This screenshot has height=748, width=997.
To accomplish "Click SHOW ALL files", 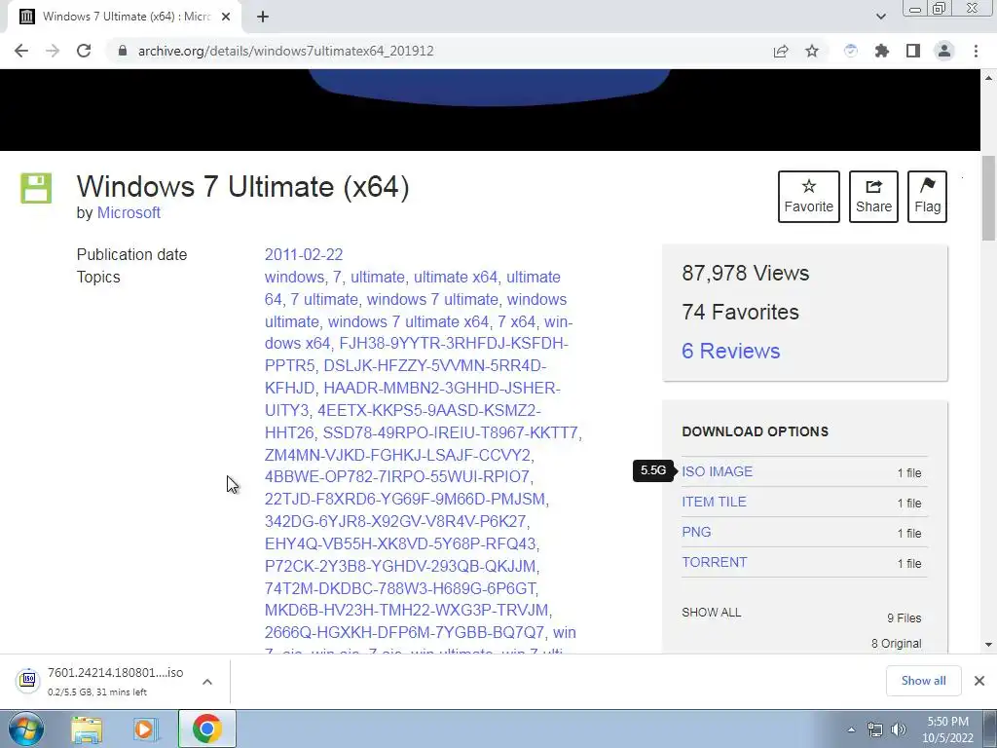I will 711,613.
